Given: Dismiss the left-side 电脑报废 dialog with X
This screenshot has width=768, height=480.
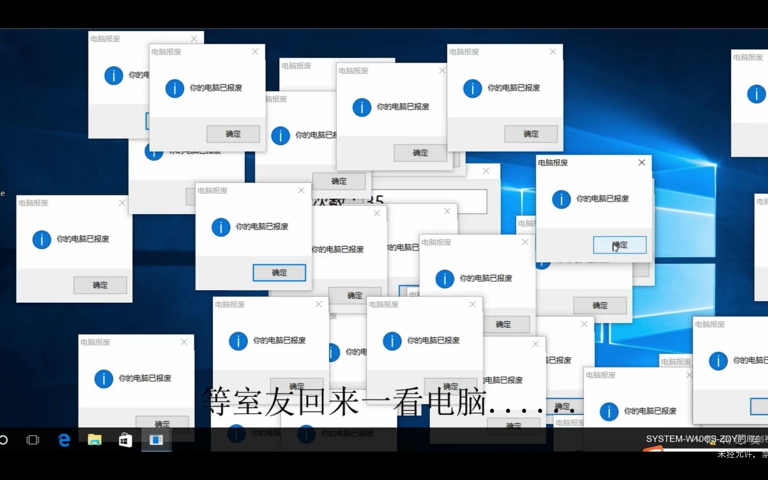Looking at the screenshot, I should point(122,203).
